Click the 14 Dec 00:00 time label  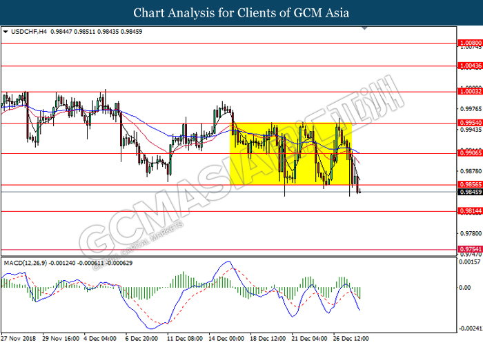point(226,339)
